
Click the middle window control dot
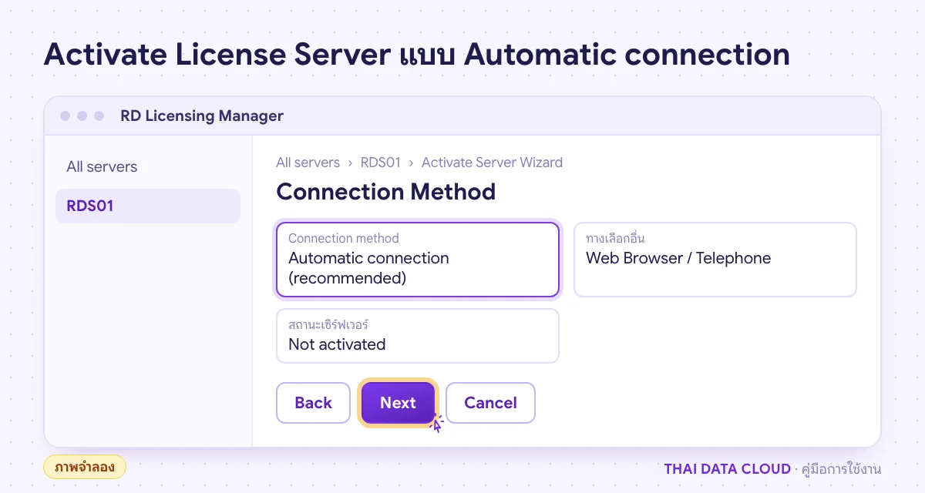tap(82, 116)
